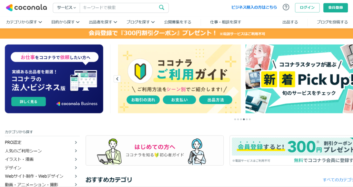Go to previous carousel slide arrow
The image size is (353, 187).
click(x=117, y=79)
